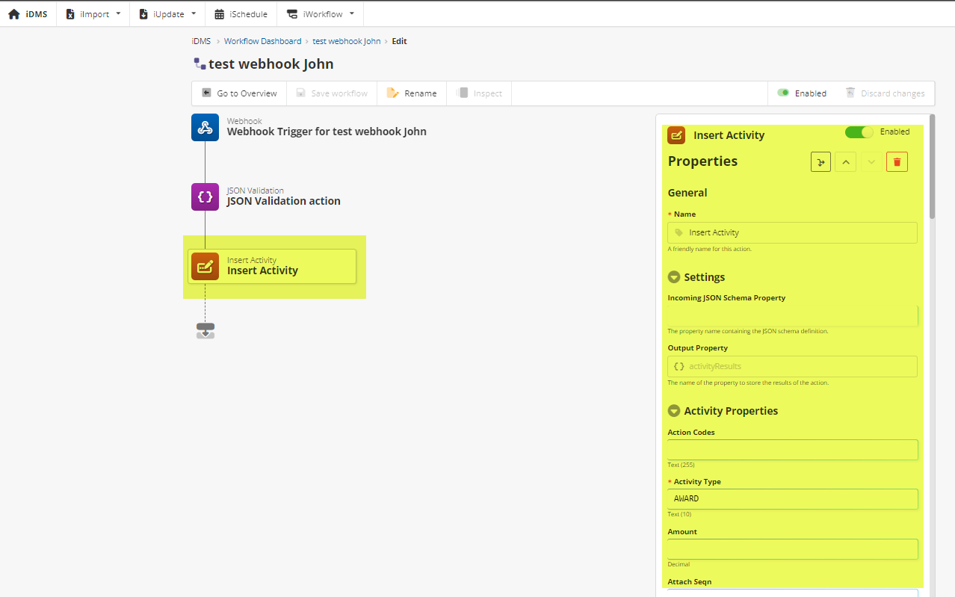Click the iDMS home icon
955x597 pixels.
click(13, 14)
